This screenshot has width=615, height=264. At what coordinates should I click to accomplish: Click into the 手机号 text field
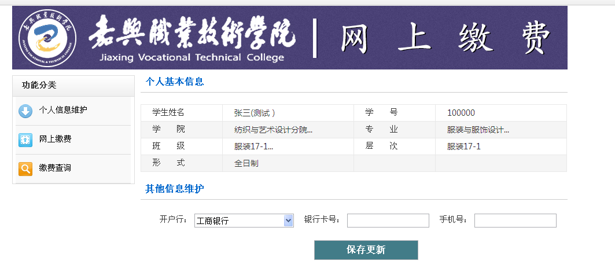pyautogui.click(x=515, y=221)
